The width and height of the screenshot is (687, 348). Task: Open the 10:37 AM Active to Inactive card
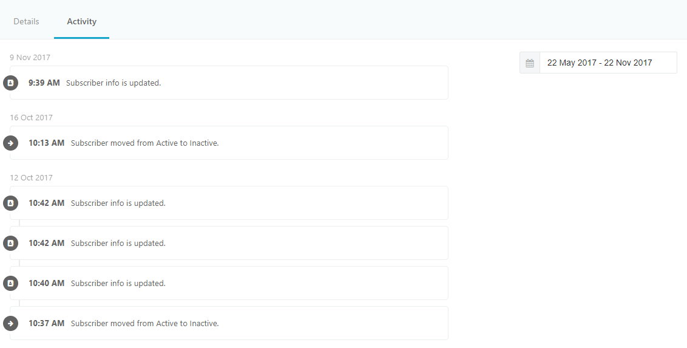click(x=229, y=324)
